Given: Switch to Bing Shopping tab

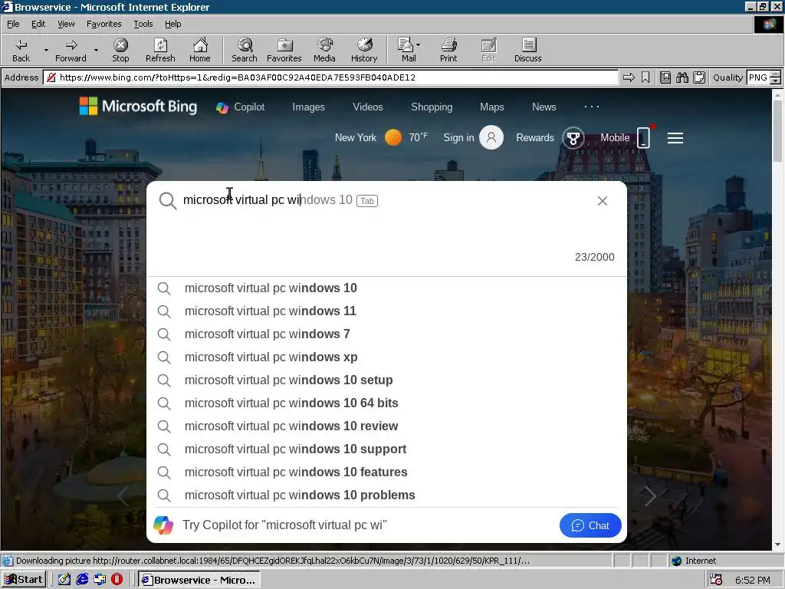Looking at the screenshot, I should tap(432, 107).
